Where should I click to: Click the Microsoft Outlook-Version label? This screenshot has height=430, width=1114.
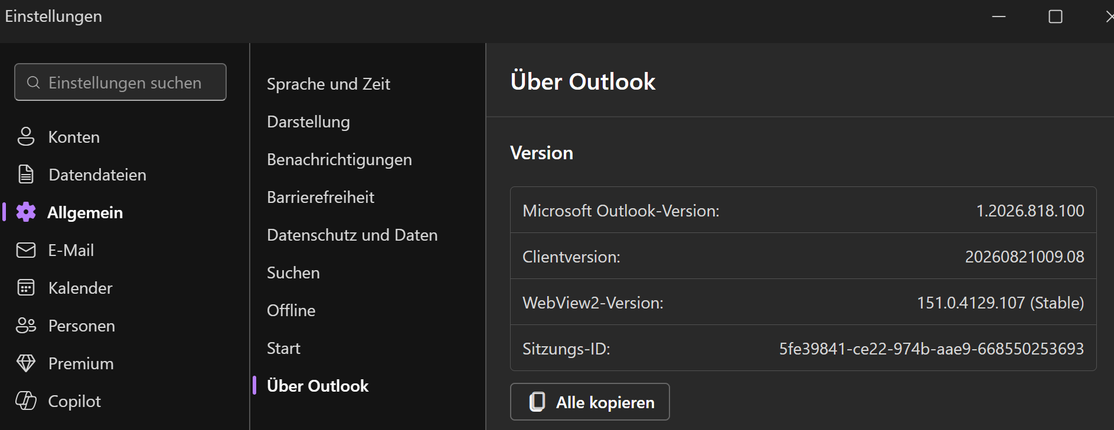tap(621, 211)
